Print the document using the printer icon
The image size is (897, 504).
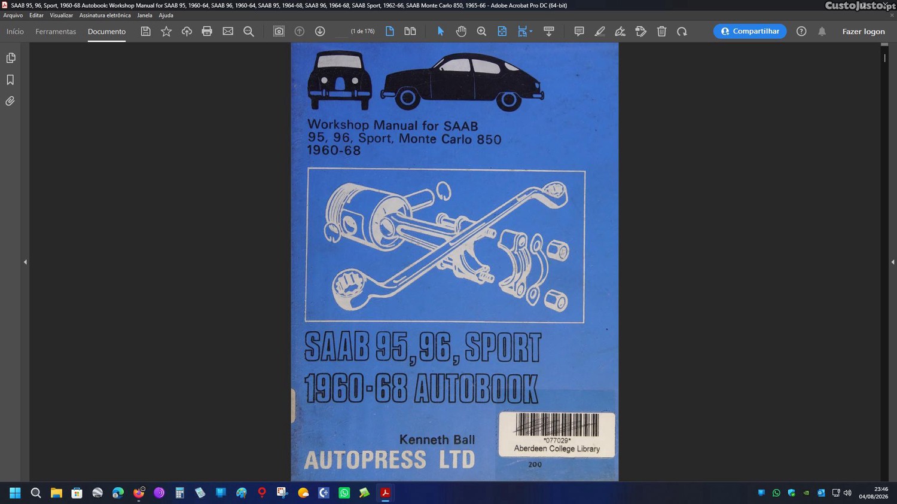click(207, 31)
